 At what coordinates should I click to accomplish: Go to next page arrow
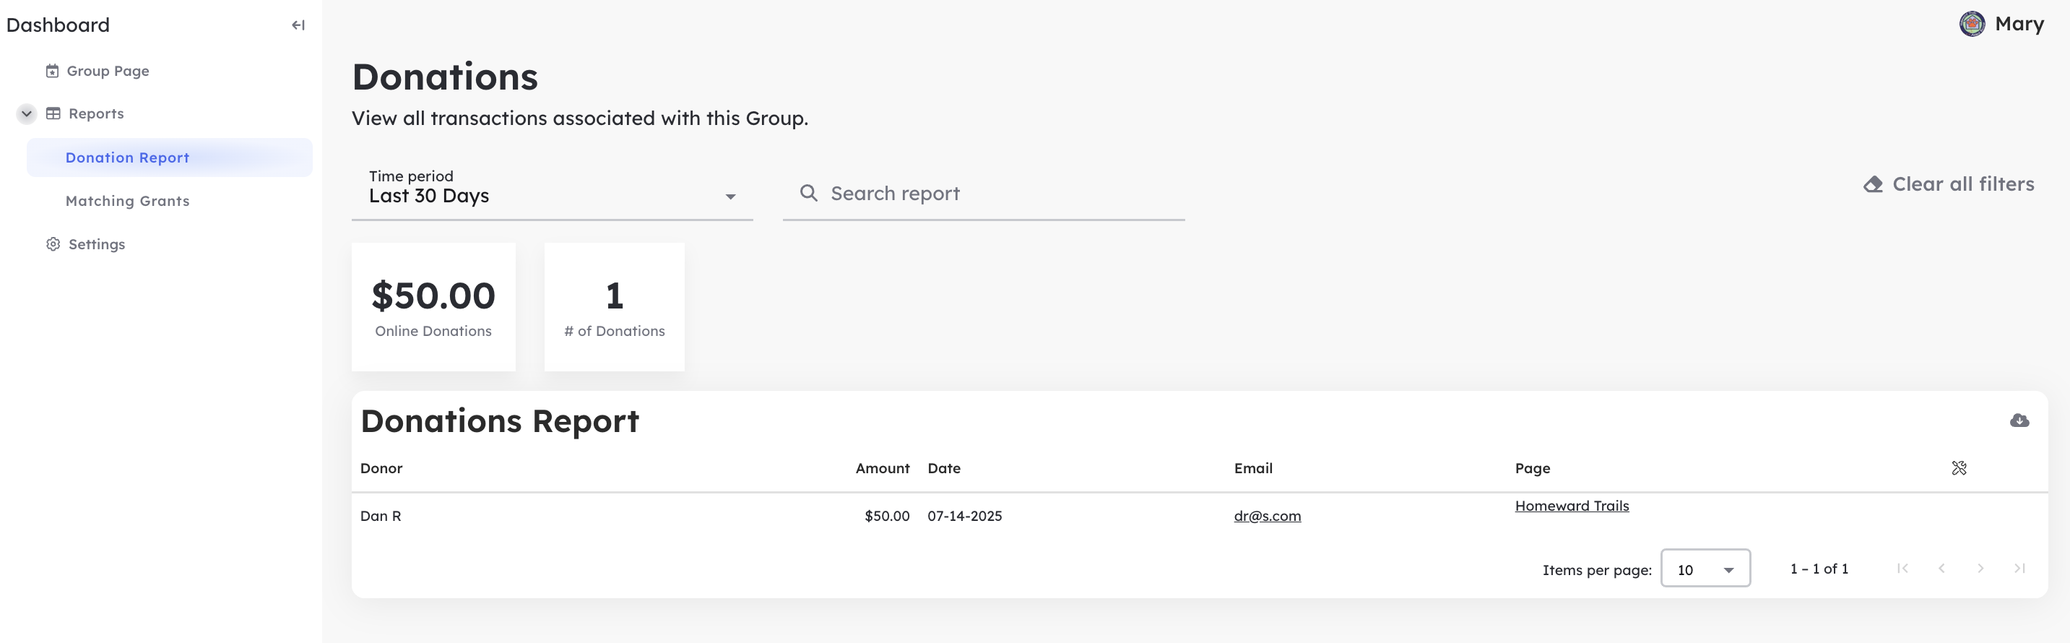pos(1980,569)
